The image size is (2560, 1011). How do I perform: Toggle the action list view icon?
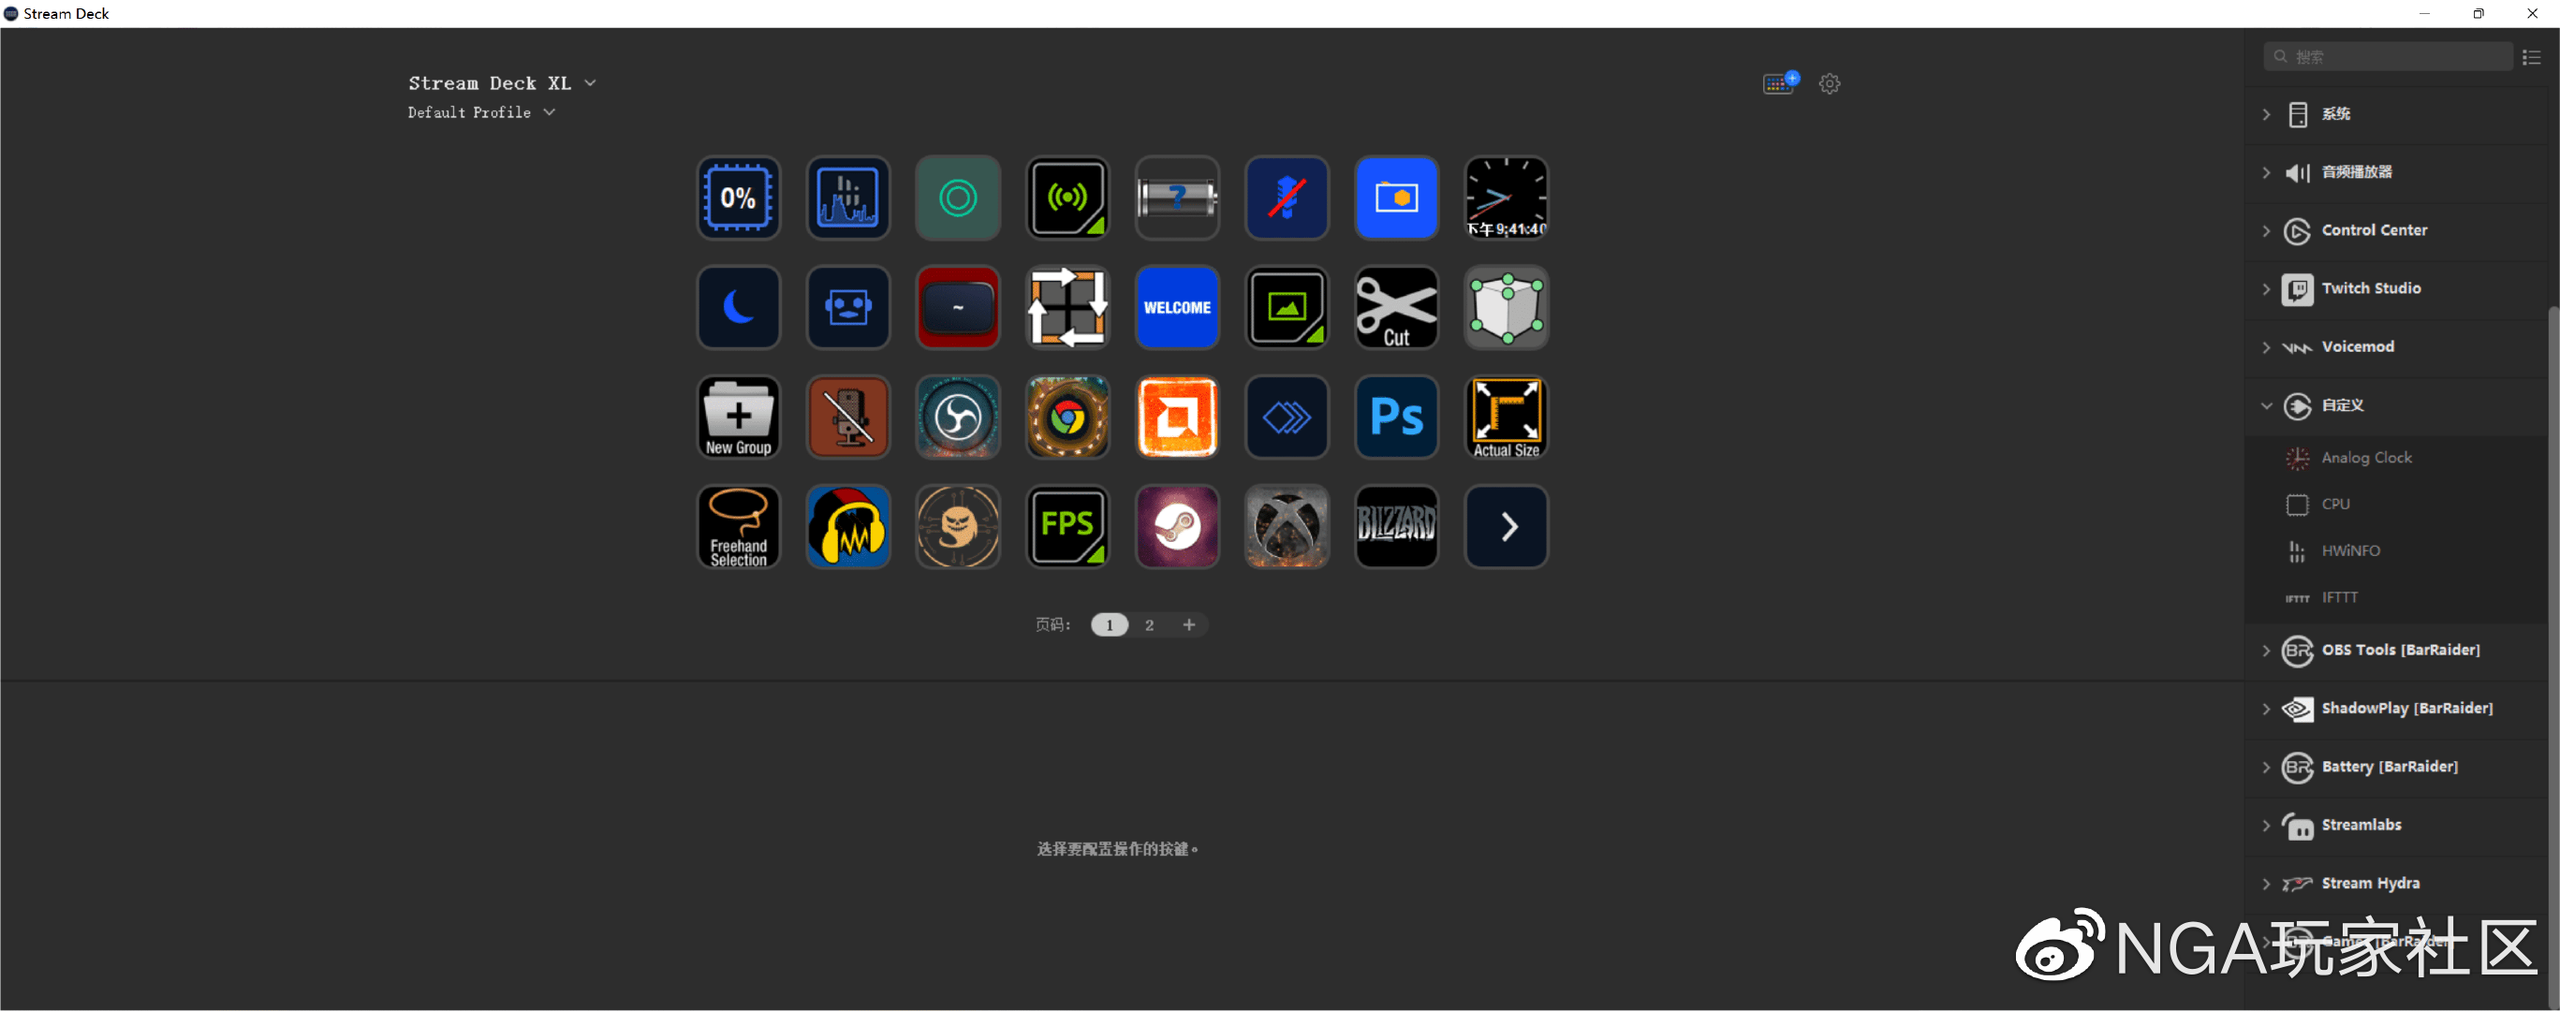2531,56
